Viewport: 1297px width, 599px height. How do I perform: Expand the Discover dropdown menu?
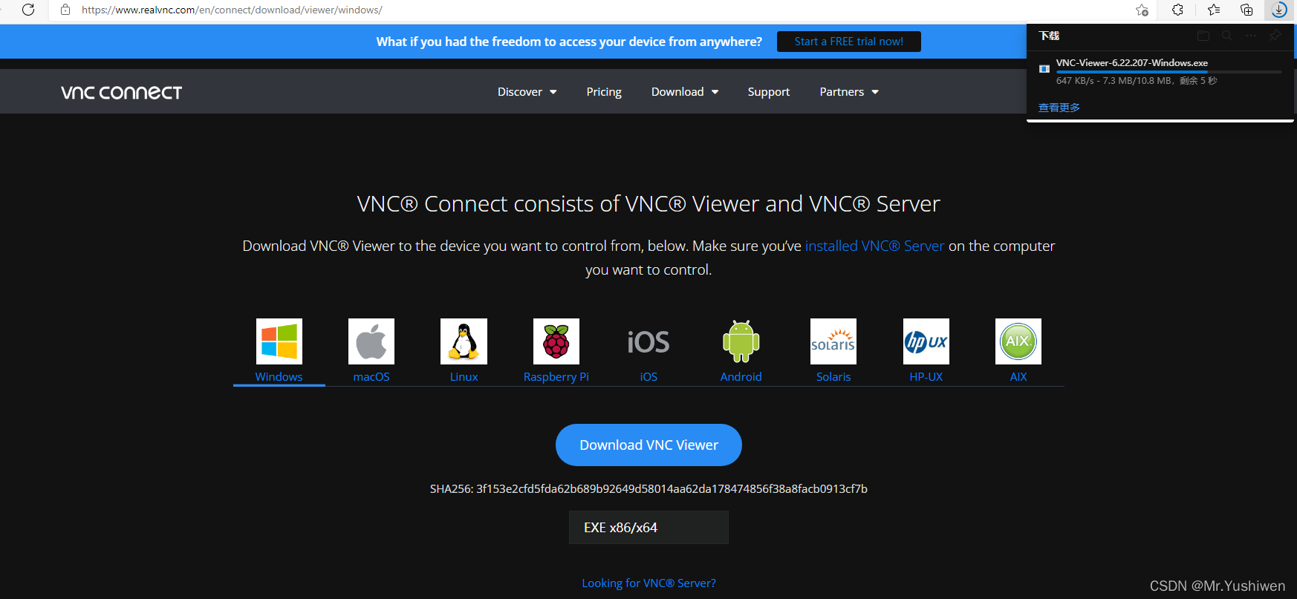(527, 92)
